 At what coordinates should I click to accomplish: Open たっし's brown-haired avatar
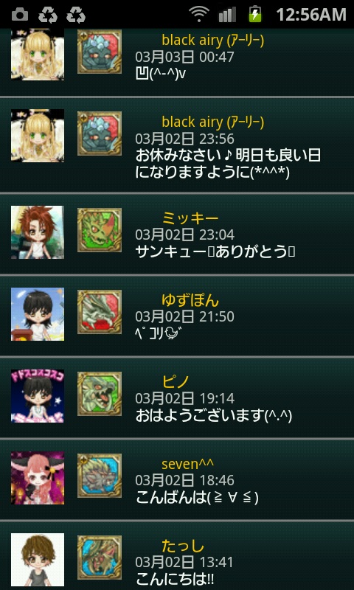point(37,560)
